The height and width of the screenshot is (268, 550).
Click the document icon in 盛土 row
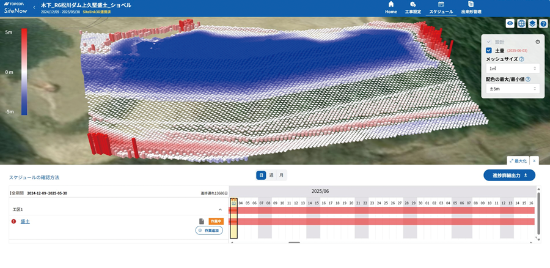(x=202, y=221)
